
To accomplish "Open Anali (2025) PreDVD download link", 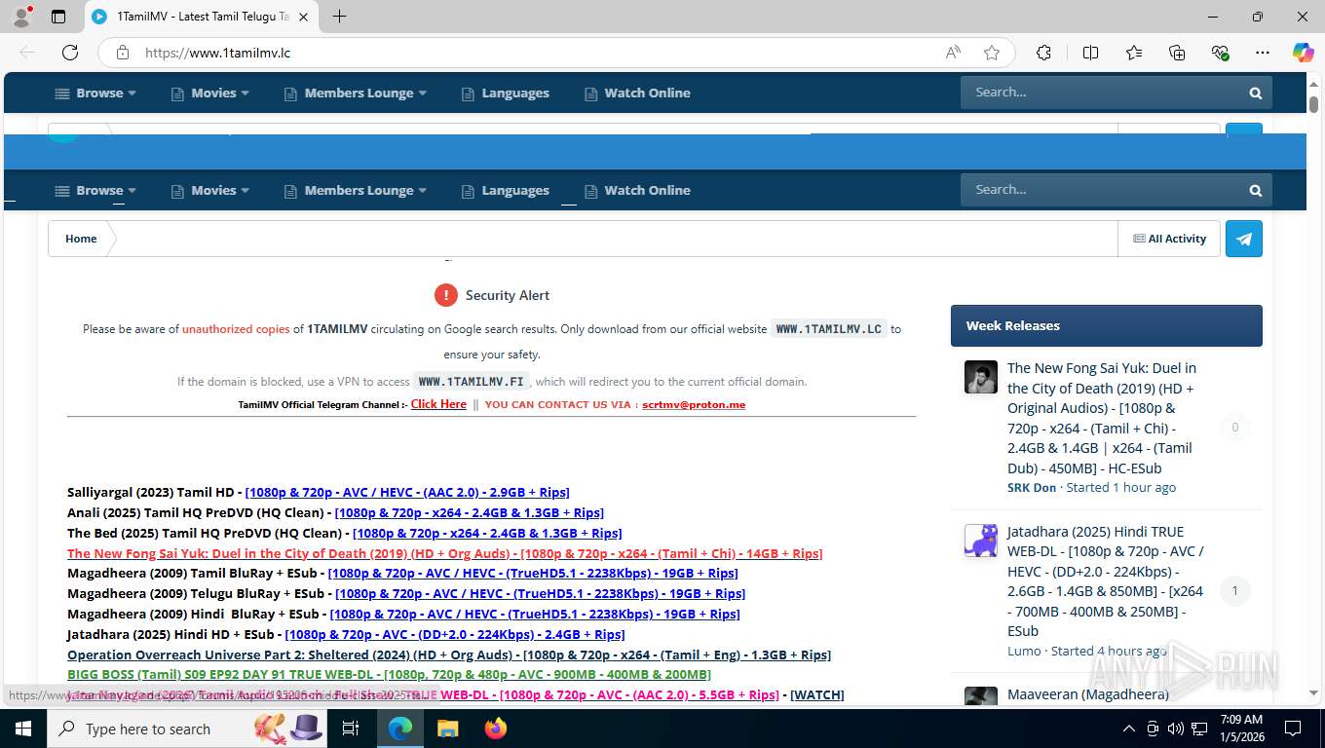I will pyautogui.click(x=469, y=512).
